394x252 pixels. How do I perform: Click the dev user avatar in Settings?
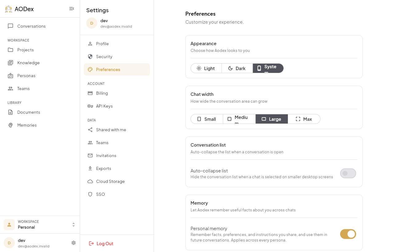pyautogui.click(x=92, y=23)
